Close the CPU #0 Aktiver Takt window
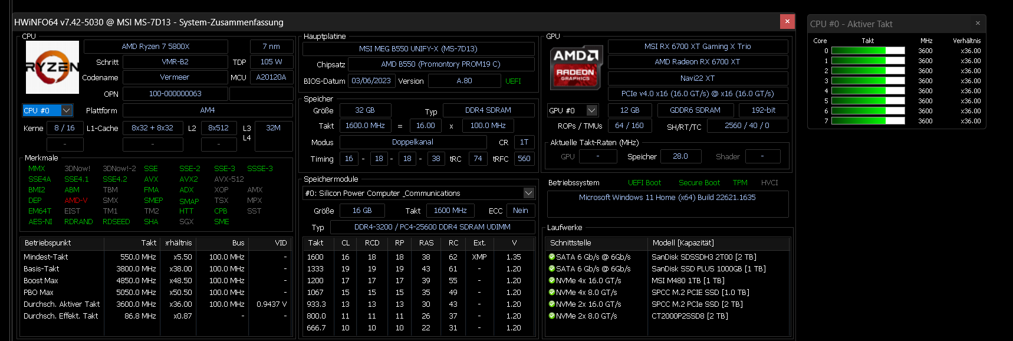Screen dimensions: 1013x341 point(978,24)
